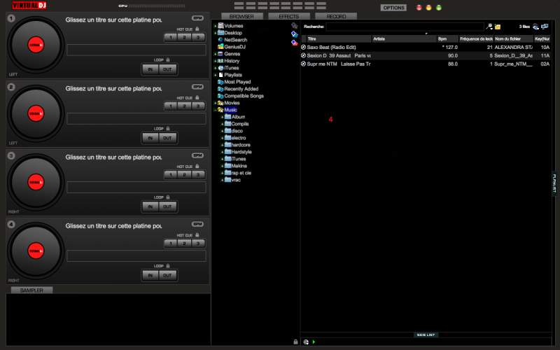Open the RECORD tab
This screenshot has width=560, height=350.
pos(336,15)
